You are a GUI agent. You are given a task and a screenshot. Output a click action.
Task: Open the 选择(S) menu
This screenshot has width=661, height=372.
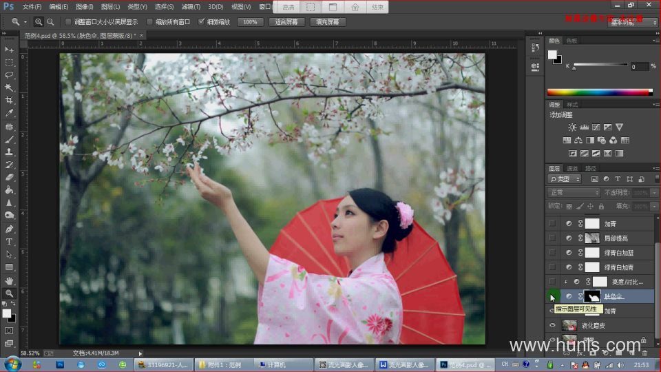tap(164, 7)
